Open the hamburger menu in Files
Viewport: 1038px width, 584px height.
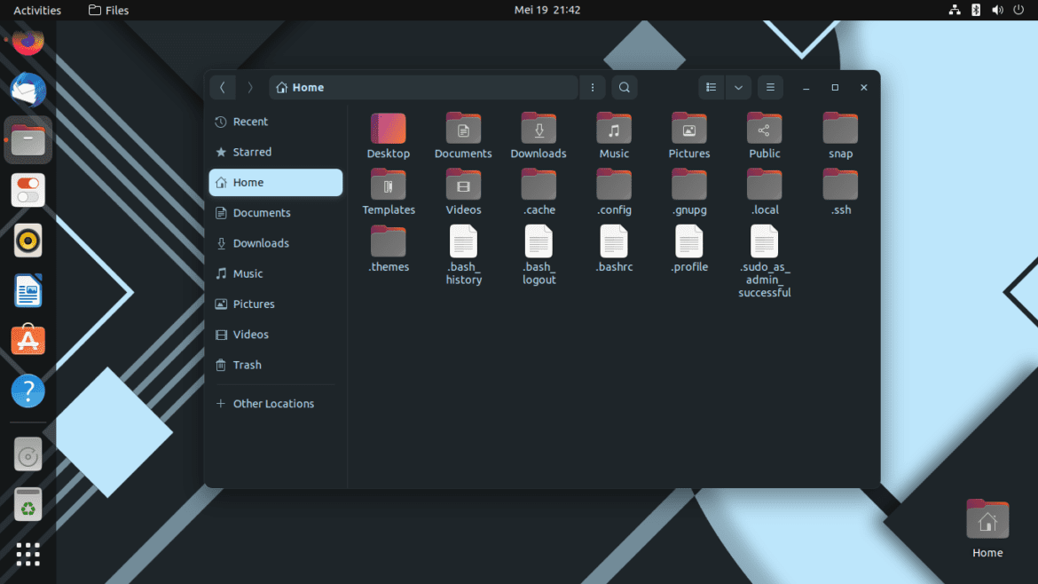(770, 87)
